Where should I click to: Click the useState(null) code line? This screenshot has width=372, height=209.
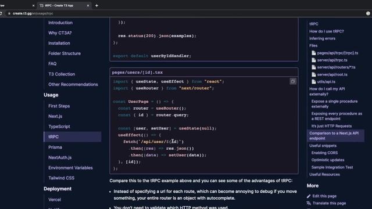[167, 128]
